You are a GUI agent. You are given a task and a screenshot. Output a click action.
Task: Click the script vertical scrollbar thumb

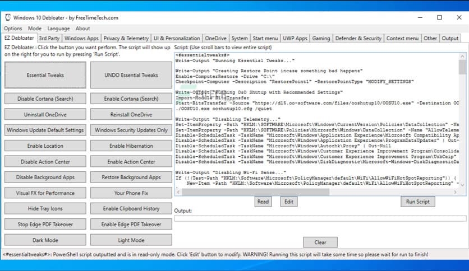coord(462,67)
